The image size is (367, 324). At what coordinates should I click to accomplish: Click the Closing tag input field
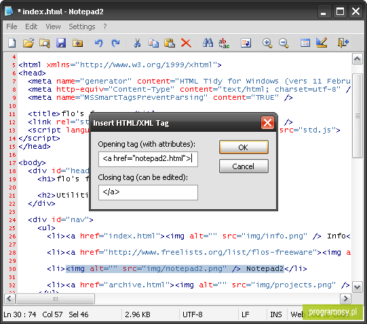148,192
